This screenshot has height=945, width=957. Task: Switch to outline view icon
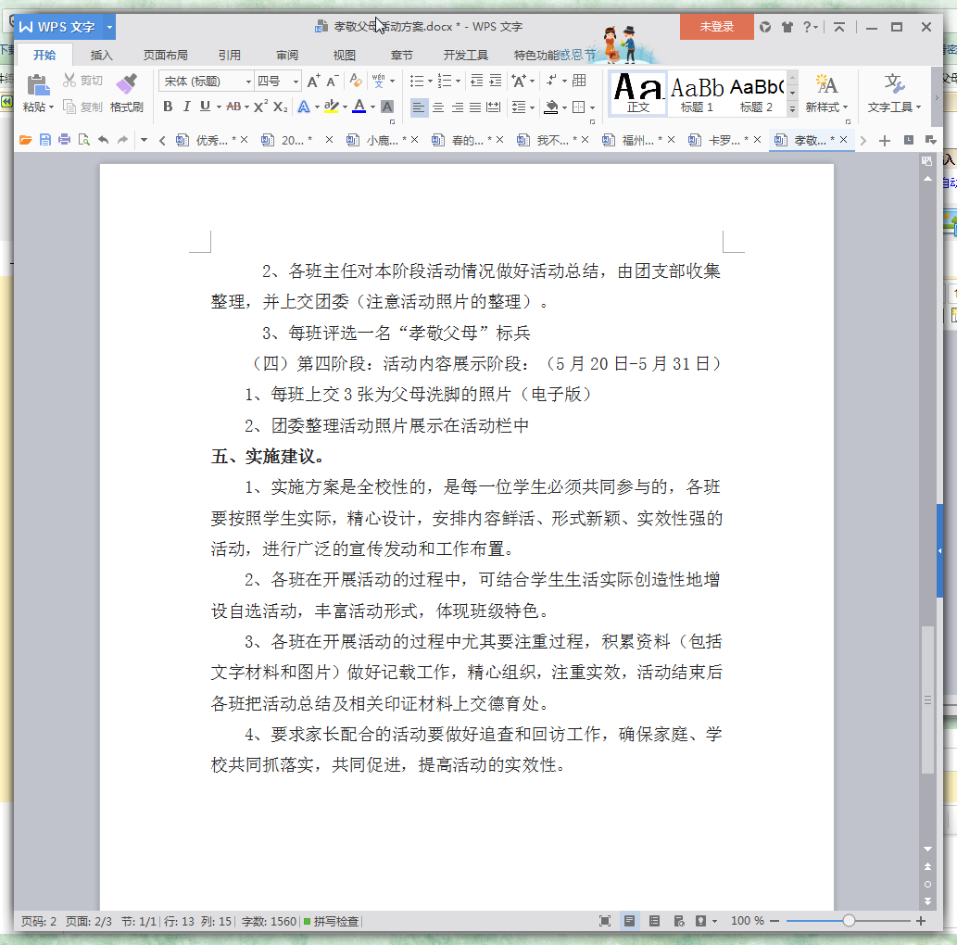(x=654, y=921)
